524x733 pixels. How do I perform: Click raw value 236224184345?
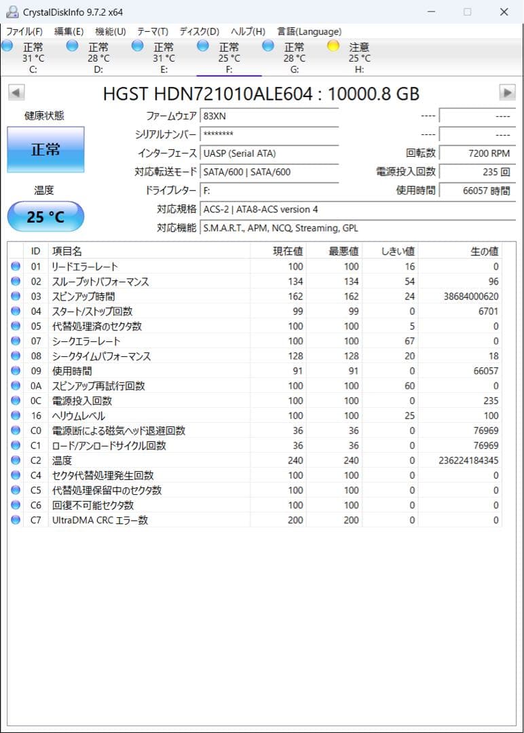coord(468,460)
